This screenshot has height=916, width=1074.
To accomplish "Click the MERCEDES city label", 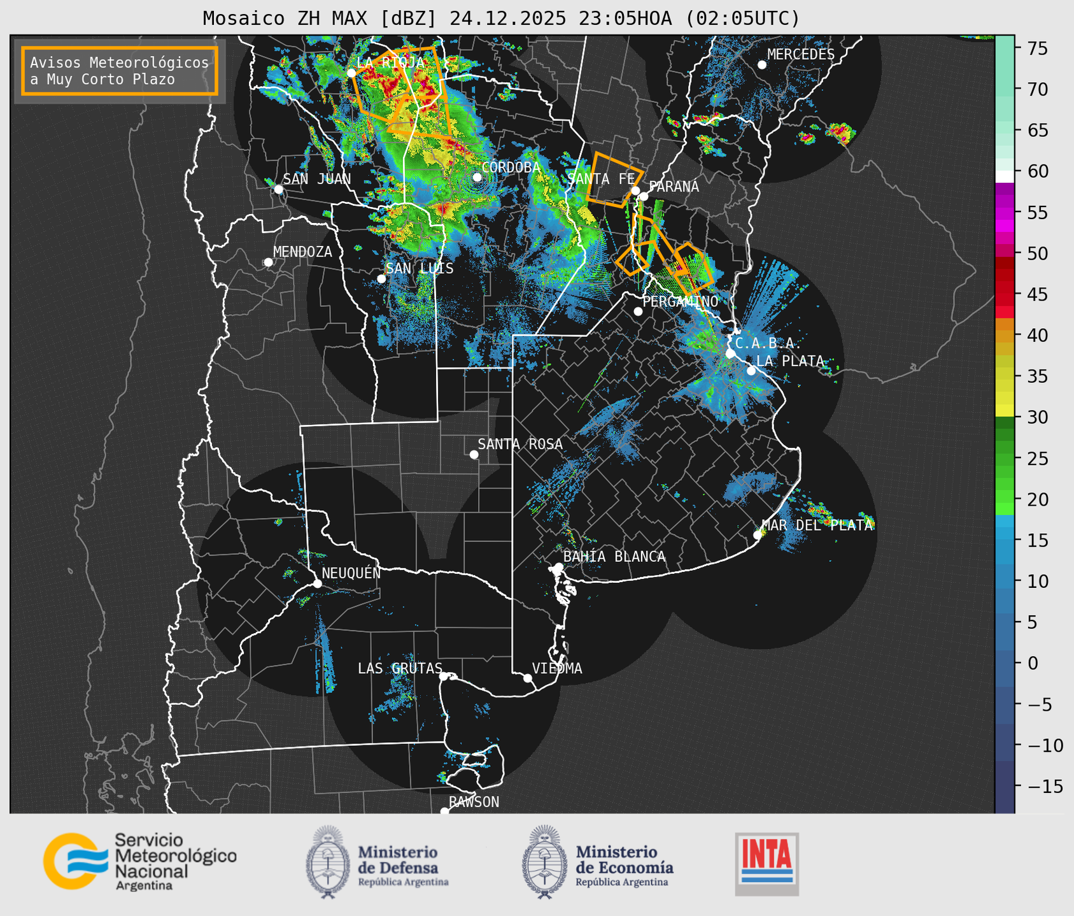I will point(801,55).
